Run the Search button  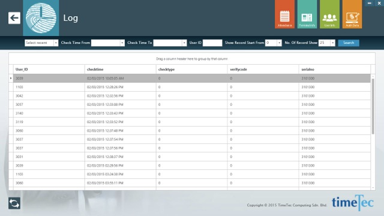[349, 43]
